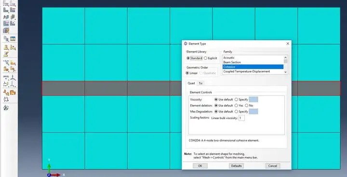Click the Defaults button
The width and height of the screenshot is (347, 177).
(x=236, y=166)
